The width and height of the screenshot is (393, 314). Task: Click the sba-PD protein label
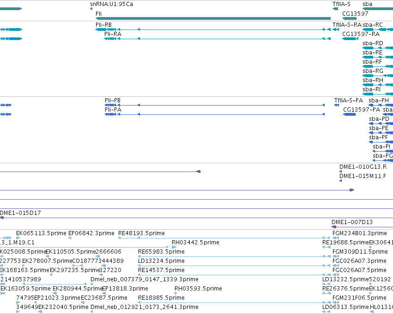(x=379, y=119)
